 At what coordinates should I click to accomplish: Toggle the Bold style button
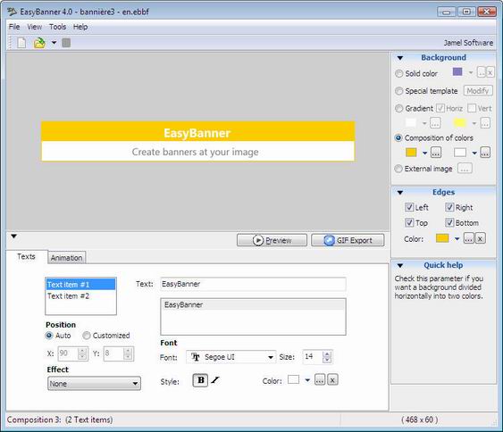coord(200,380)
